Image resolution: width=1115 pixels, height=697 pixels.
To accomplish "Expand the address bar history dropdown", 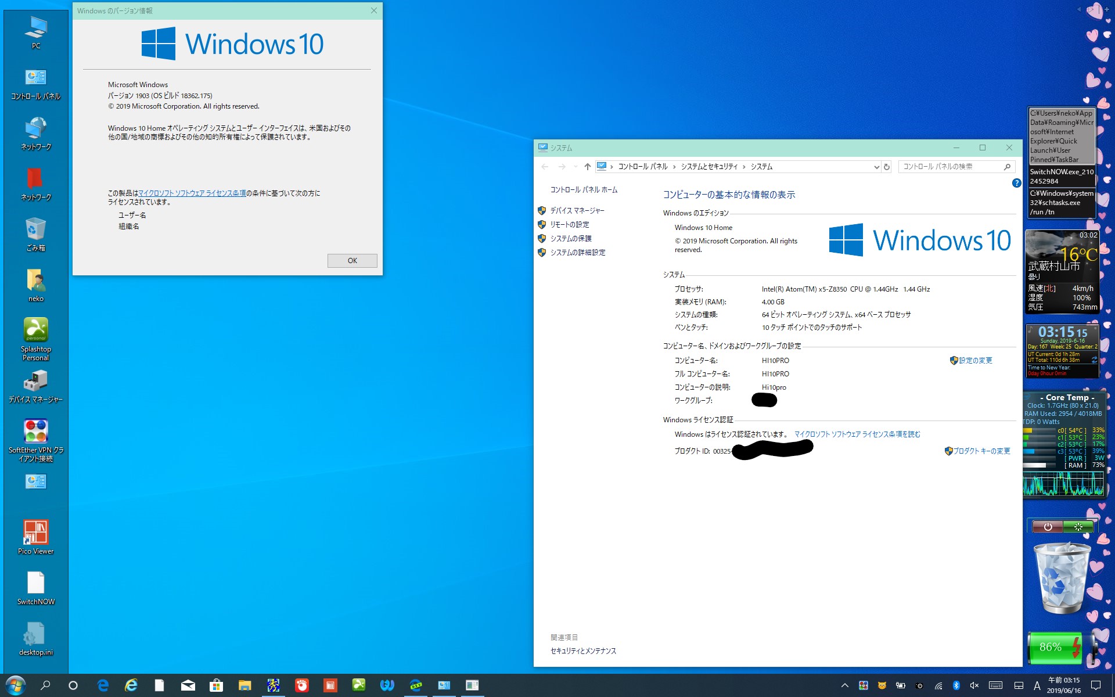I will click(876, 167).
